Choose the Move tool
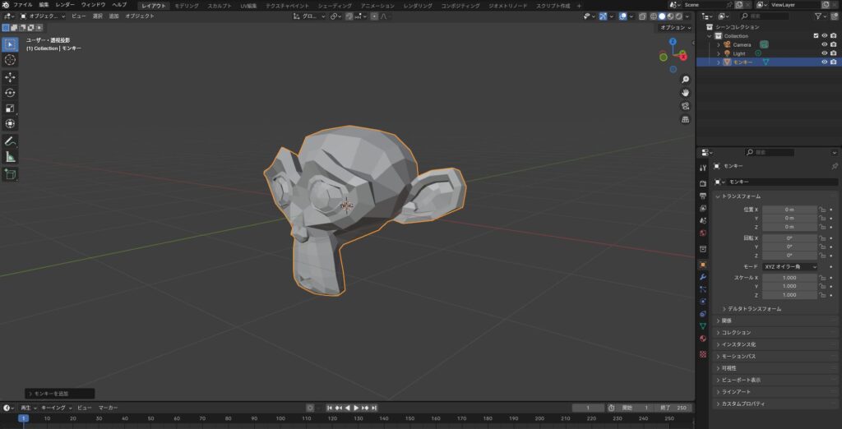This screenshot has height=429, width=842. pyautogui.click(x=10, y=77)
